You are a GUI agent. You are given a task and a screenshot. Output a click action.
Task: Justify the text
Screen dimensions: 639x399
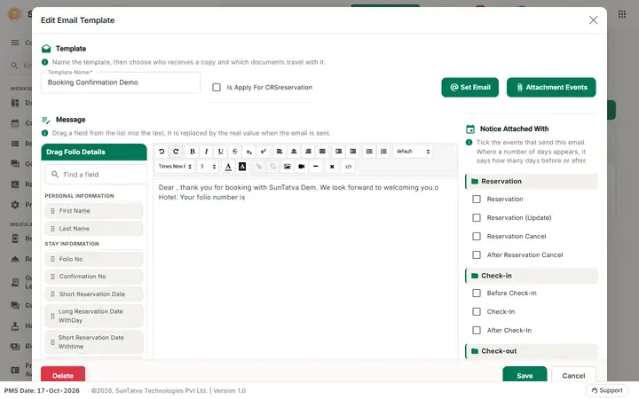tap(322, 152)
